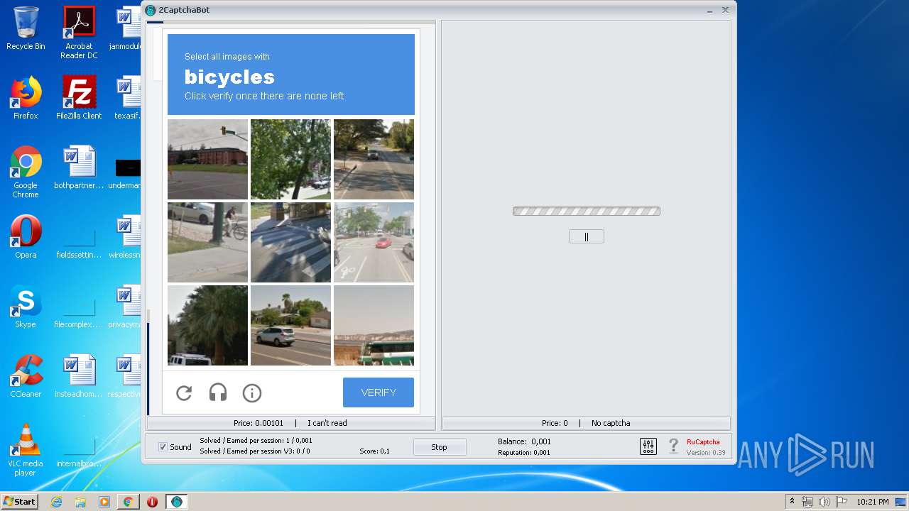
Task: Open the Chrome taskbar icon
Action: pyautogui.click(x=128, y=502)
